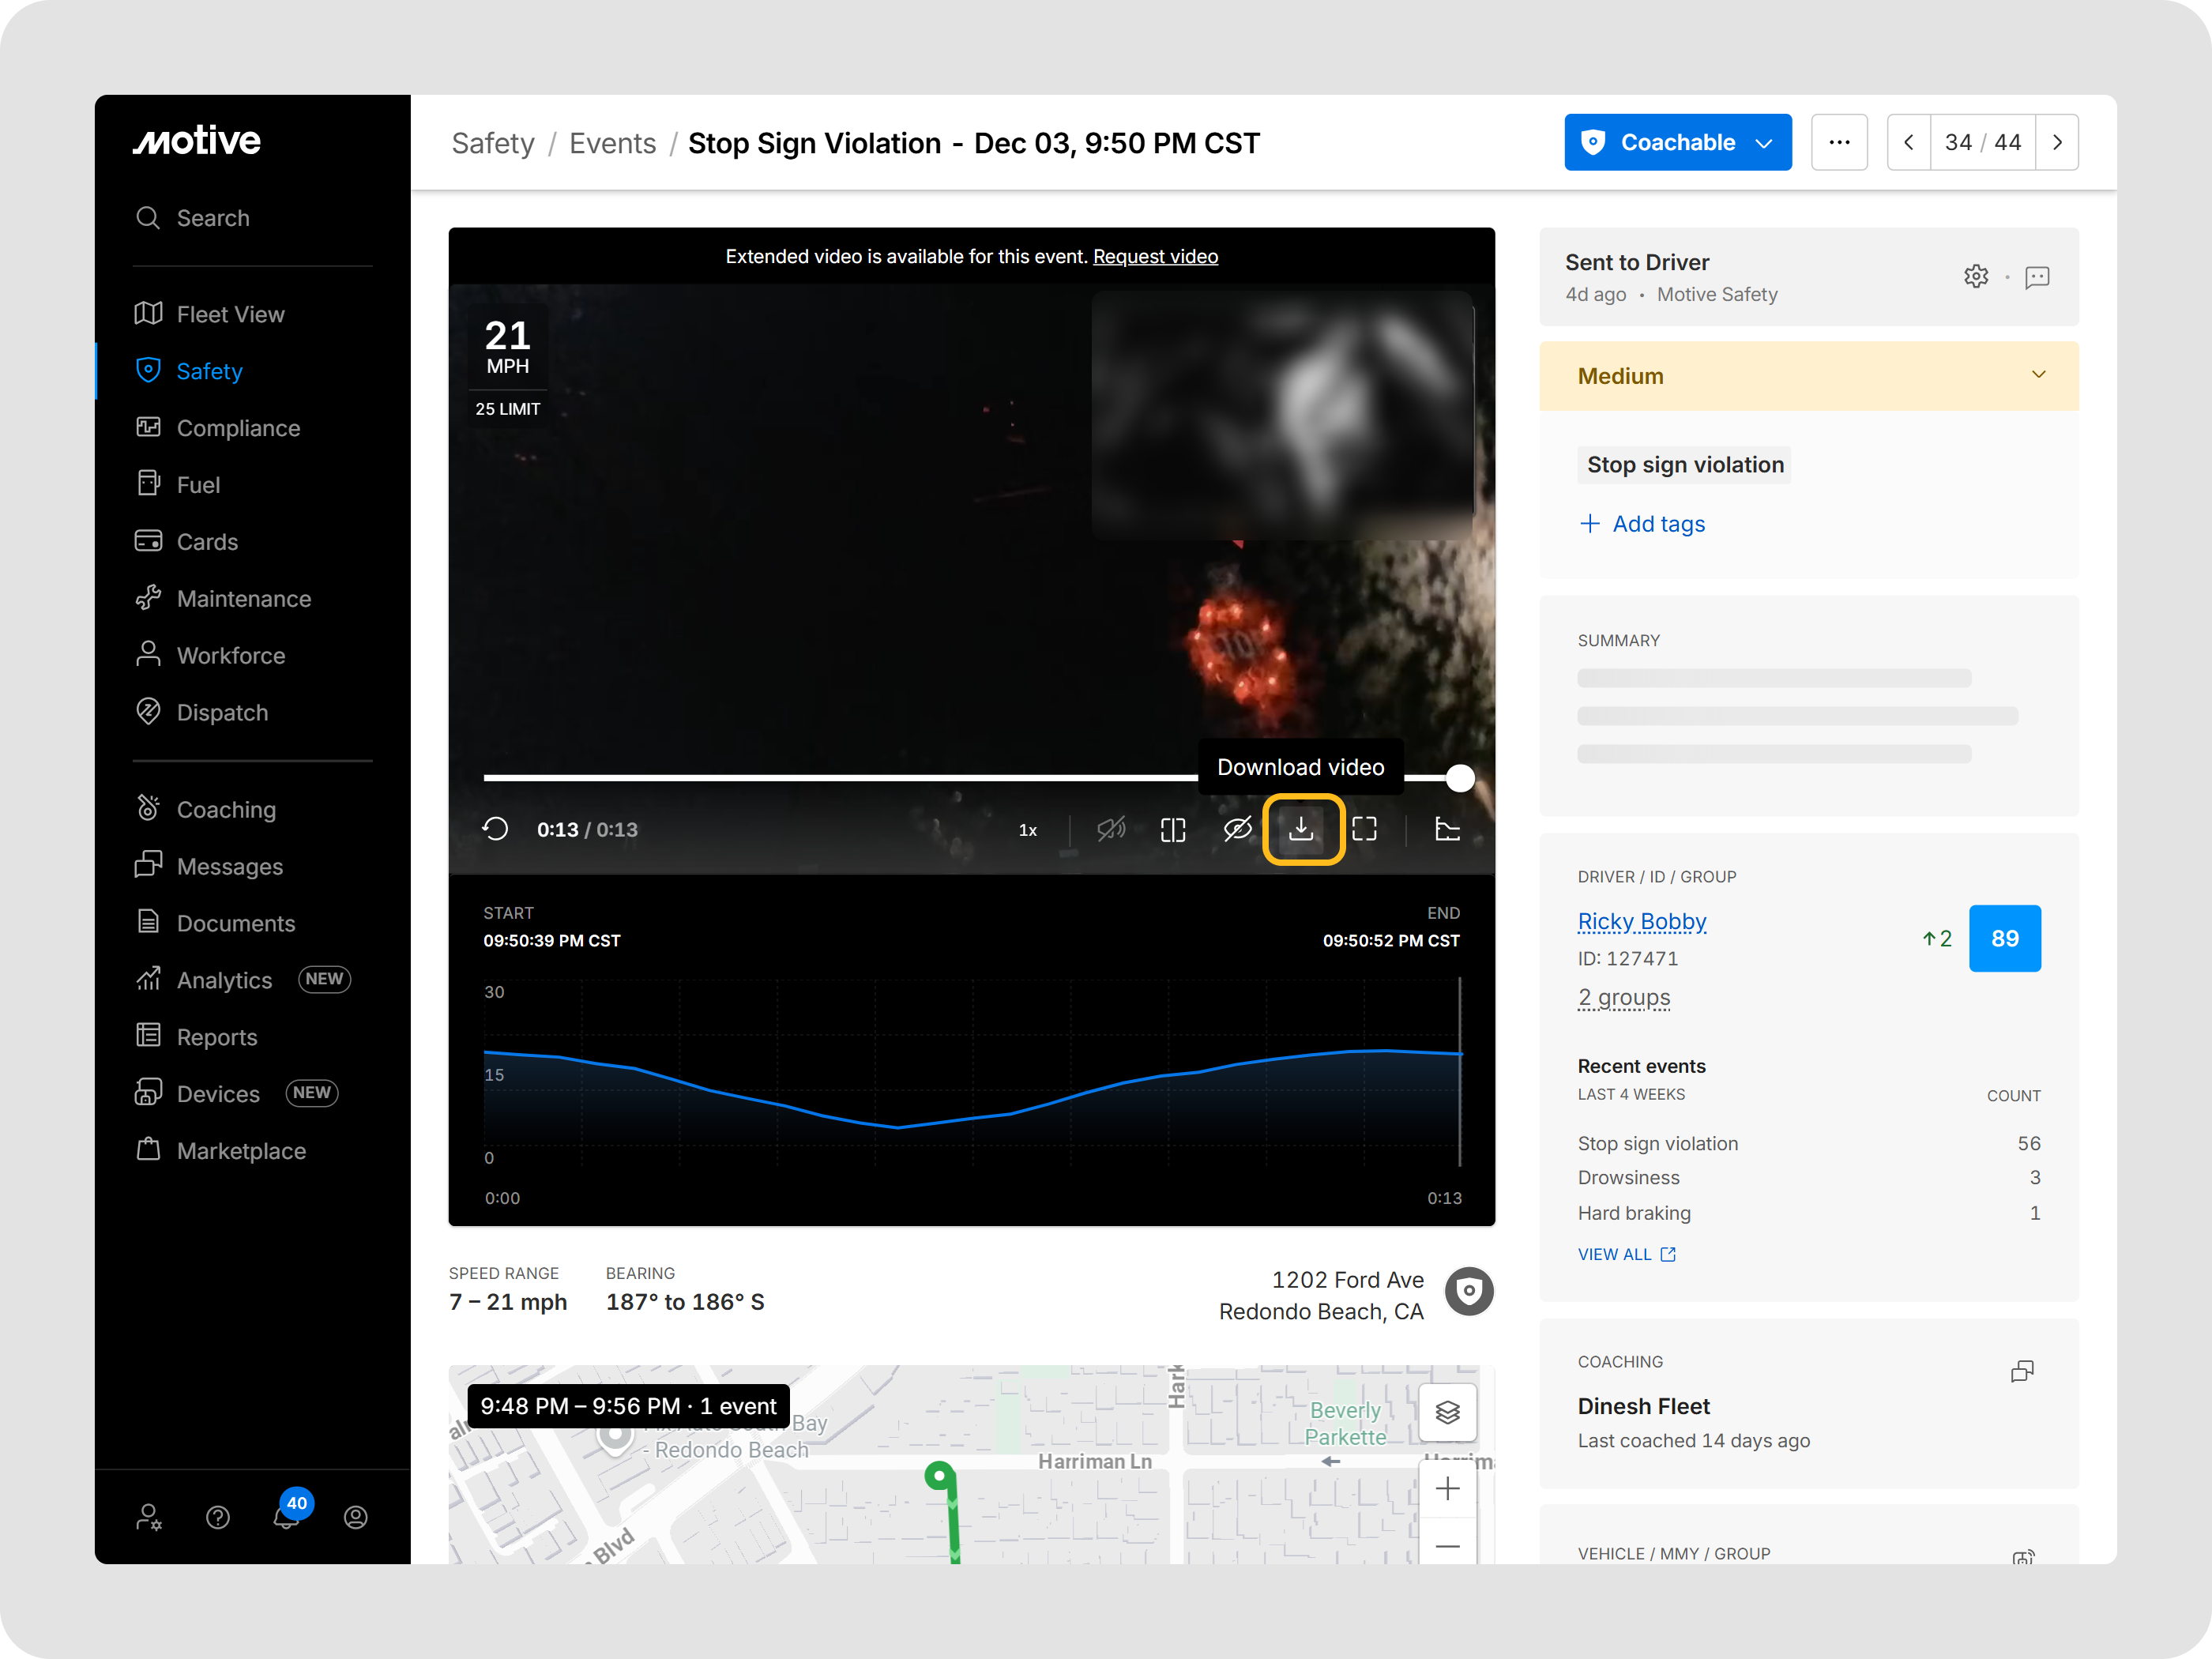Open the split-view camera layout icon

[x=1173, y=830]
